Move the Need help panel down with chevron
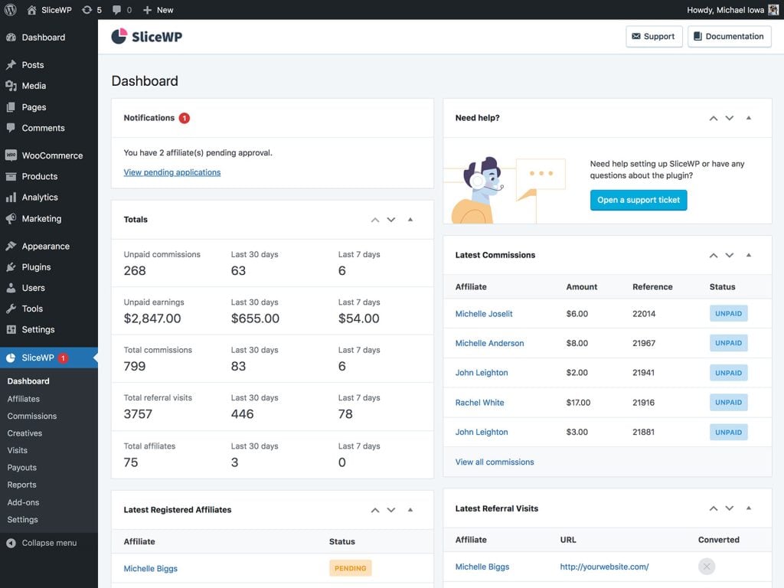The height and width of the screenshot is (588, 784). pyautogui.click(x=729, y=118)
